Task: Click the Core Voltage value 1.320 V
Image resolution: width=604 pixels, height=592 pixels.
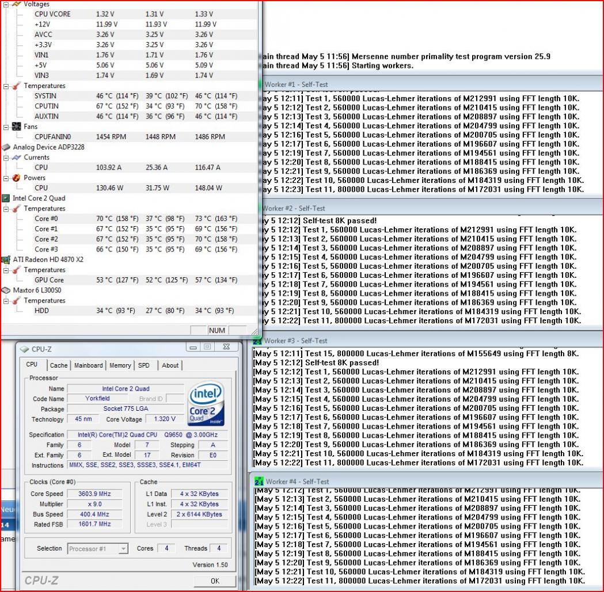Action: tap(165, 419)
